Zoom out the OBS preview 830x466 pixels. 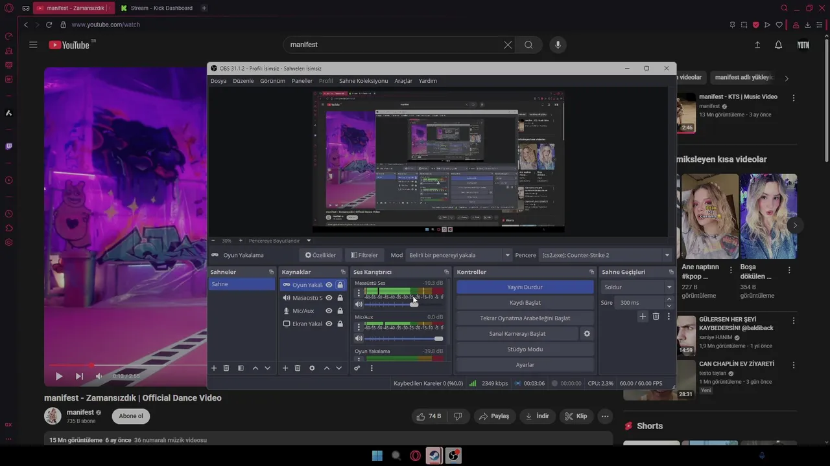coord(213,241)
